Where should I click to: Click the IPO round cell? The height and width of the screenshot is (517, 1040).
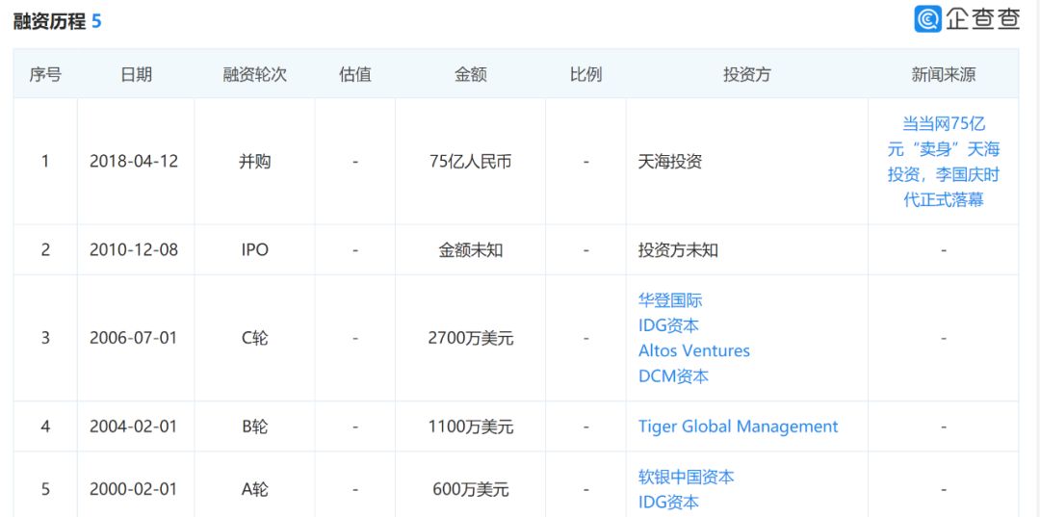click(x=254, y=250)
